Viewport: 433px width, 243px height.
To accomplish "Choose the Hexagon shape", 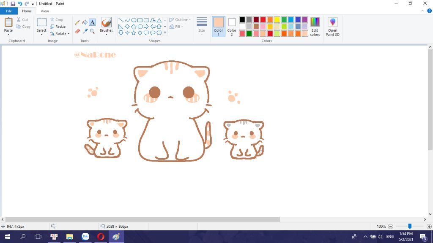I will (140, 27).
